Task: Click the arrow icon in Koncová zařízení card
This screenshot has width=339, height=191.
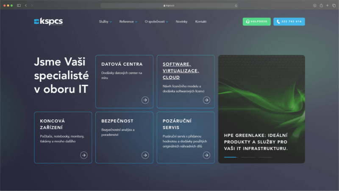Action: tap(84, 155)
